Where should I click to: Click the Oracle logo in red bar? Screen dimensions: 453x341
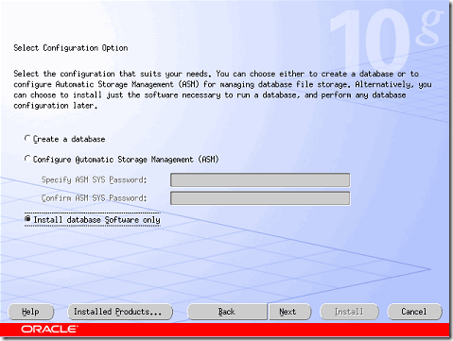49,330
